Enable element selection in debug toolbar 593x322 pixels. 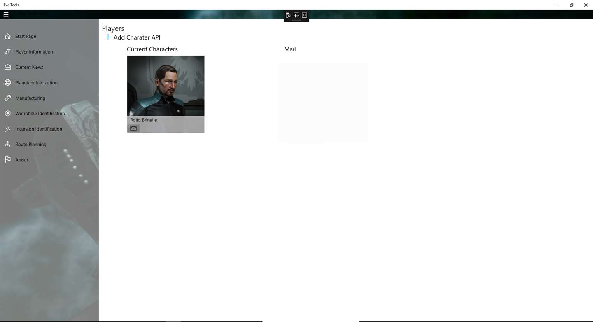[x=296, y=15]
